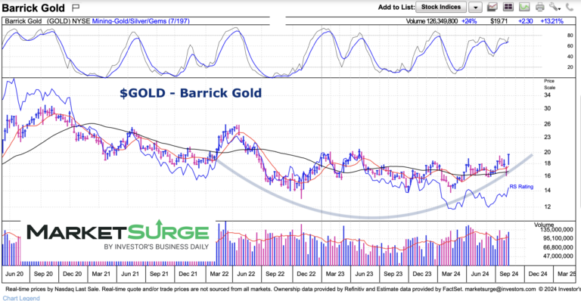
Task: Click the Sep 22 timeline label
Action: [x=275, y=274]
